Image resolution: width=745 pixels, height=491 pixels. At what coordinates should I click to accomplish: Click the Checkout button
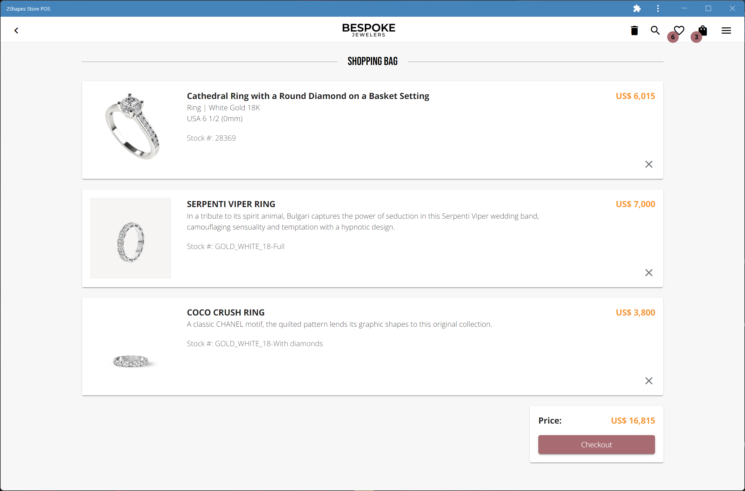(596, 444)
